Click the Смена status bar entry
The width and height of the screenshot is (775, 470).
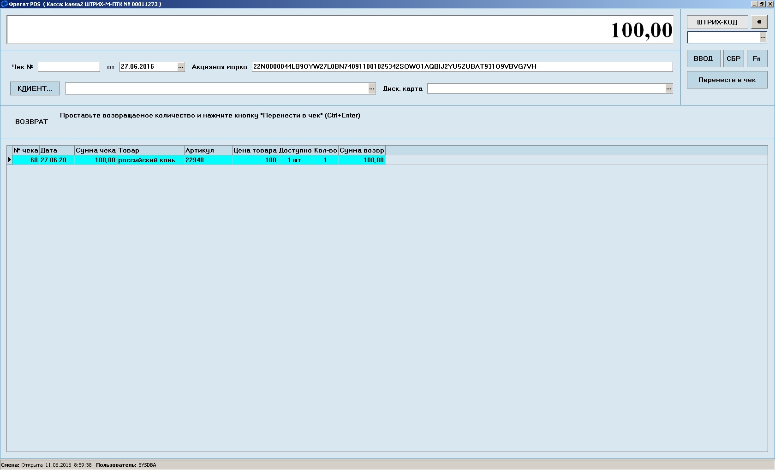click(47, 465)
